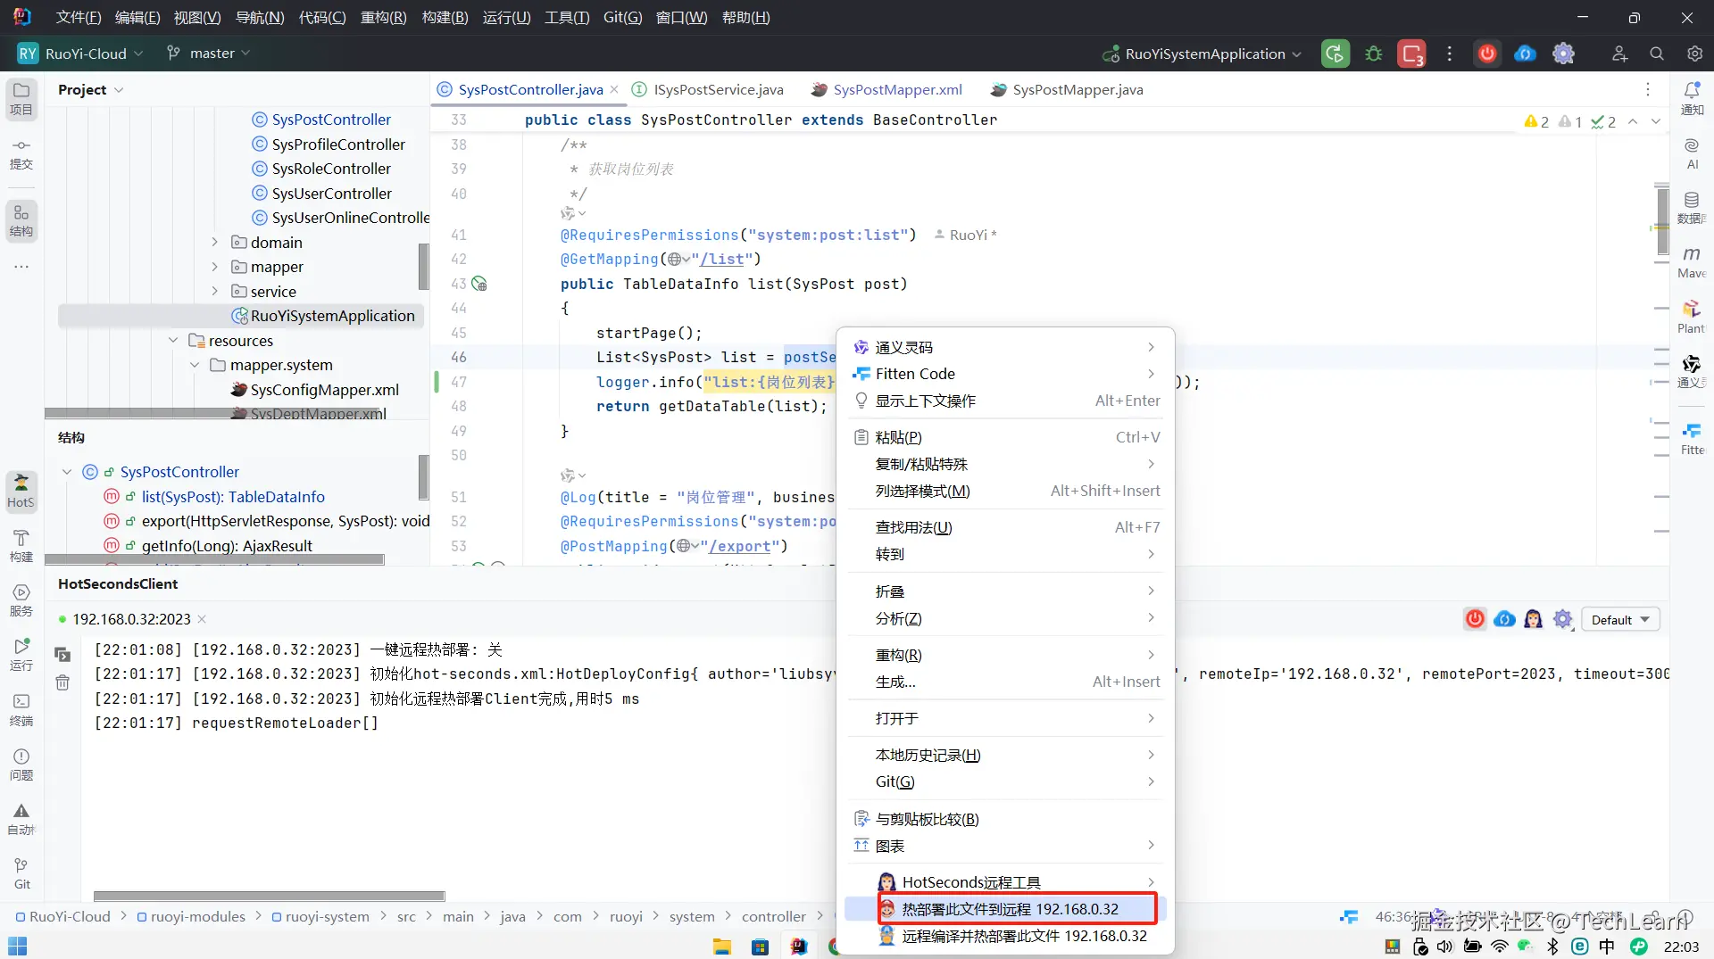Switch to SysPostMapper.java tab

pyautogui.click(x=1068, y=90)
